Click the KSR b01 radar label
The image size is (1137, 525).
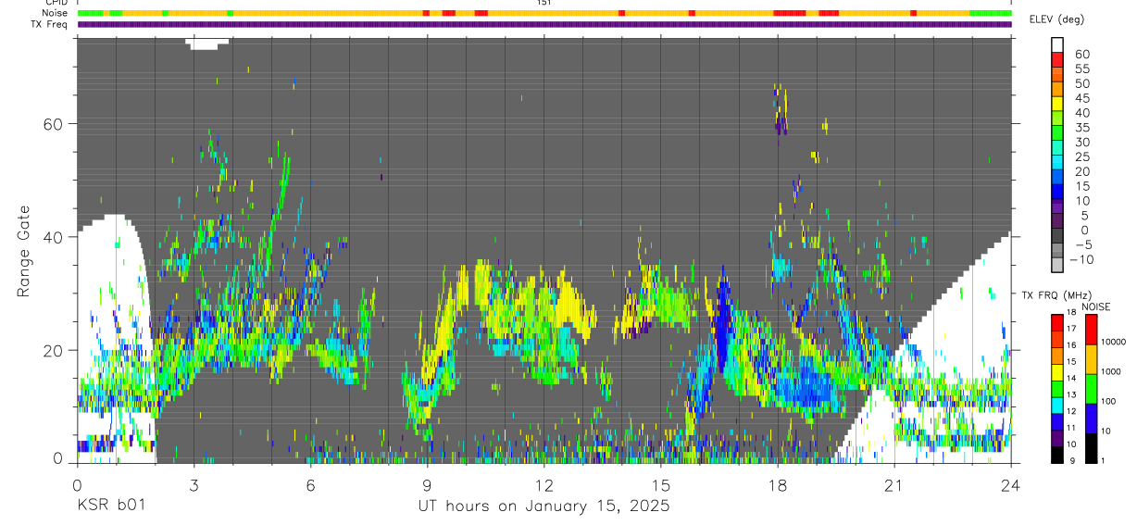click(110, 506)
